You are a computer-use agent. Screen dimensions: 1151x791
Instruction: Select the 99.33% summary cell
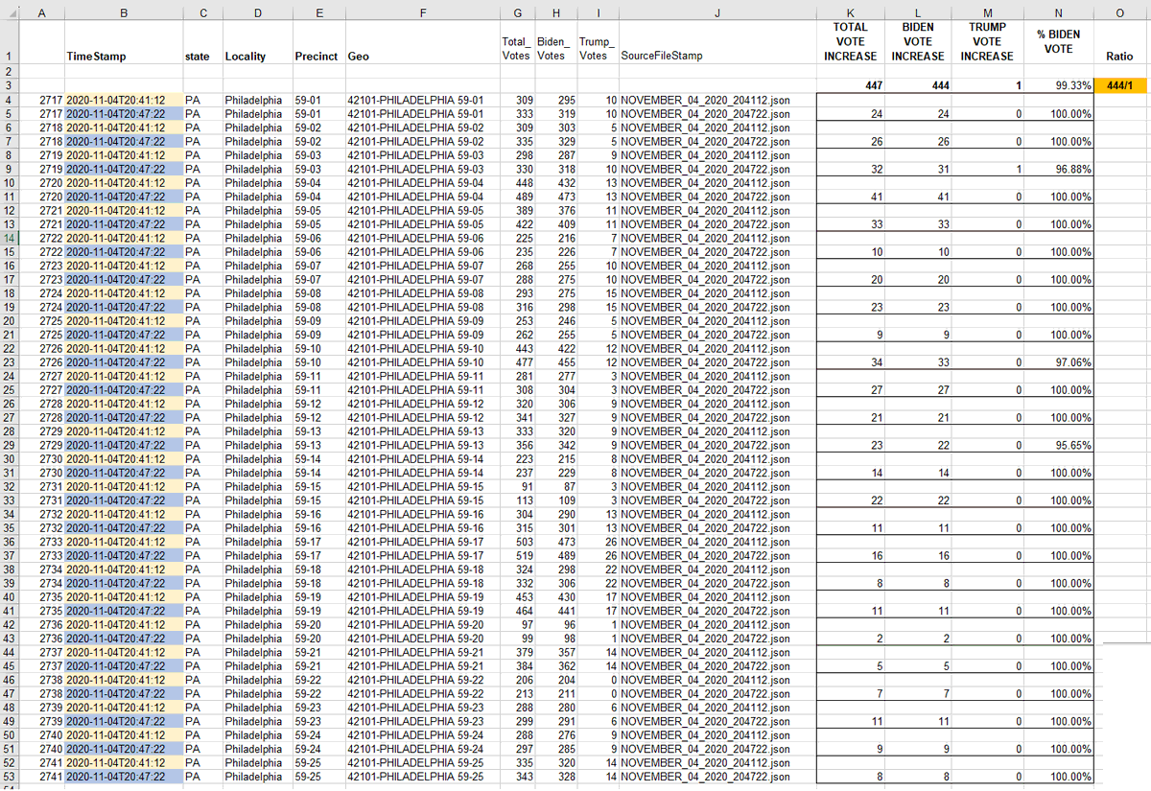1057,85
